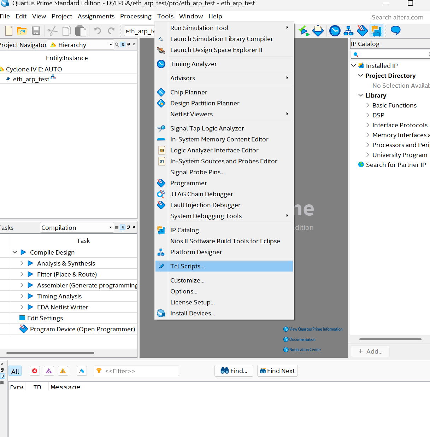Click the green checkmark analysis toolbar icon
The image size is (430, 437).
[304, 31]
